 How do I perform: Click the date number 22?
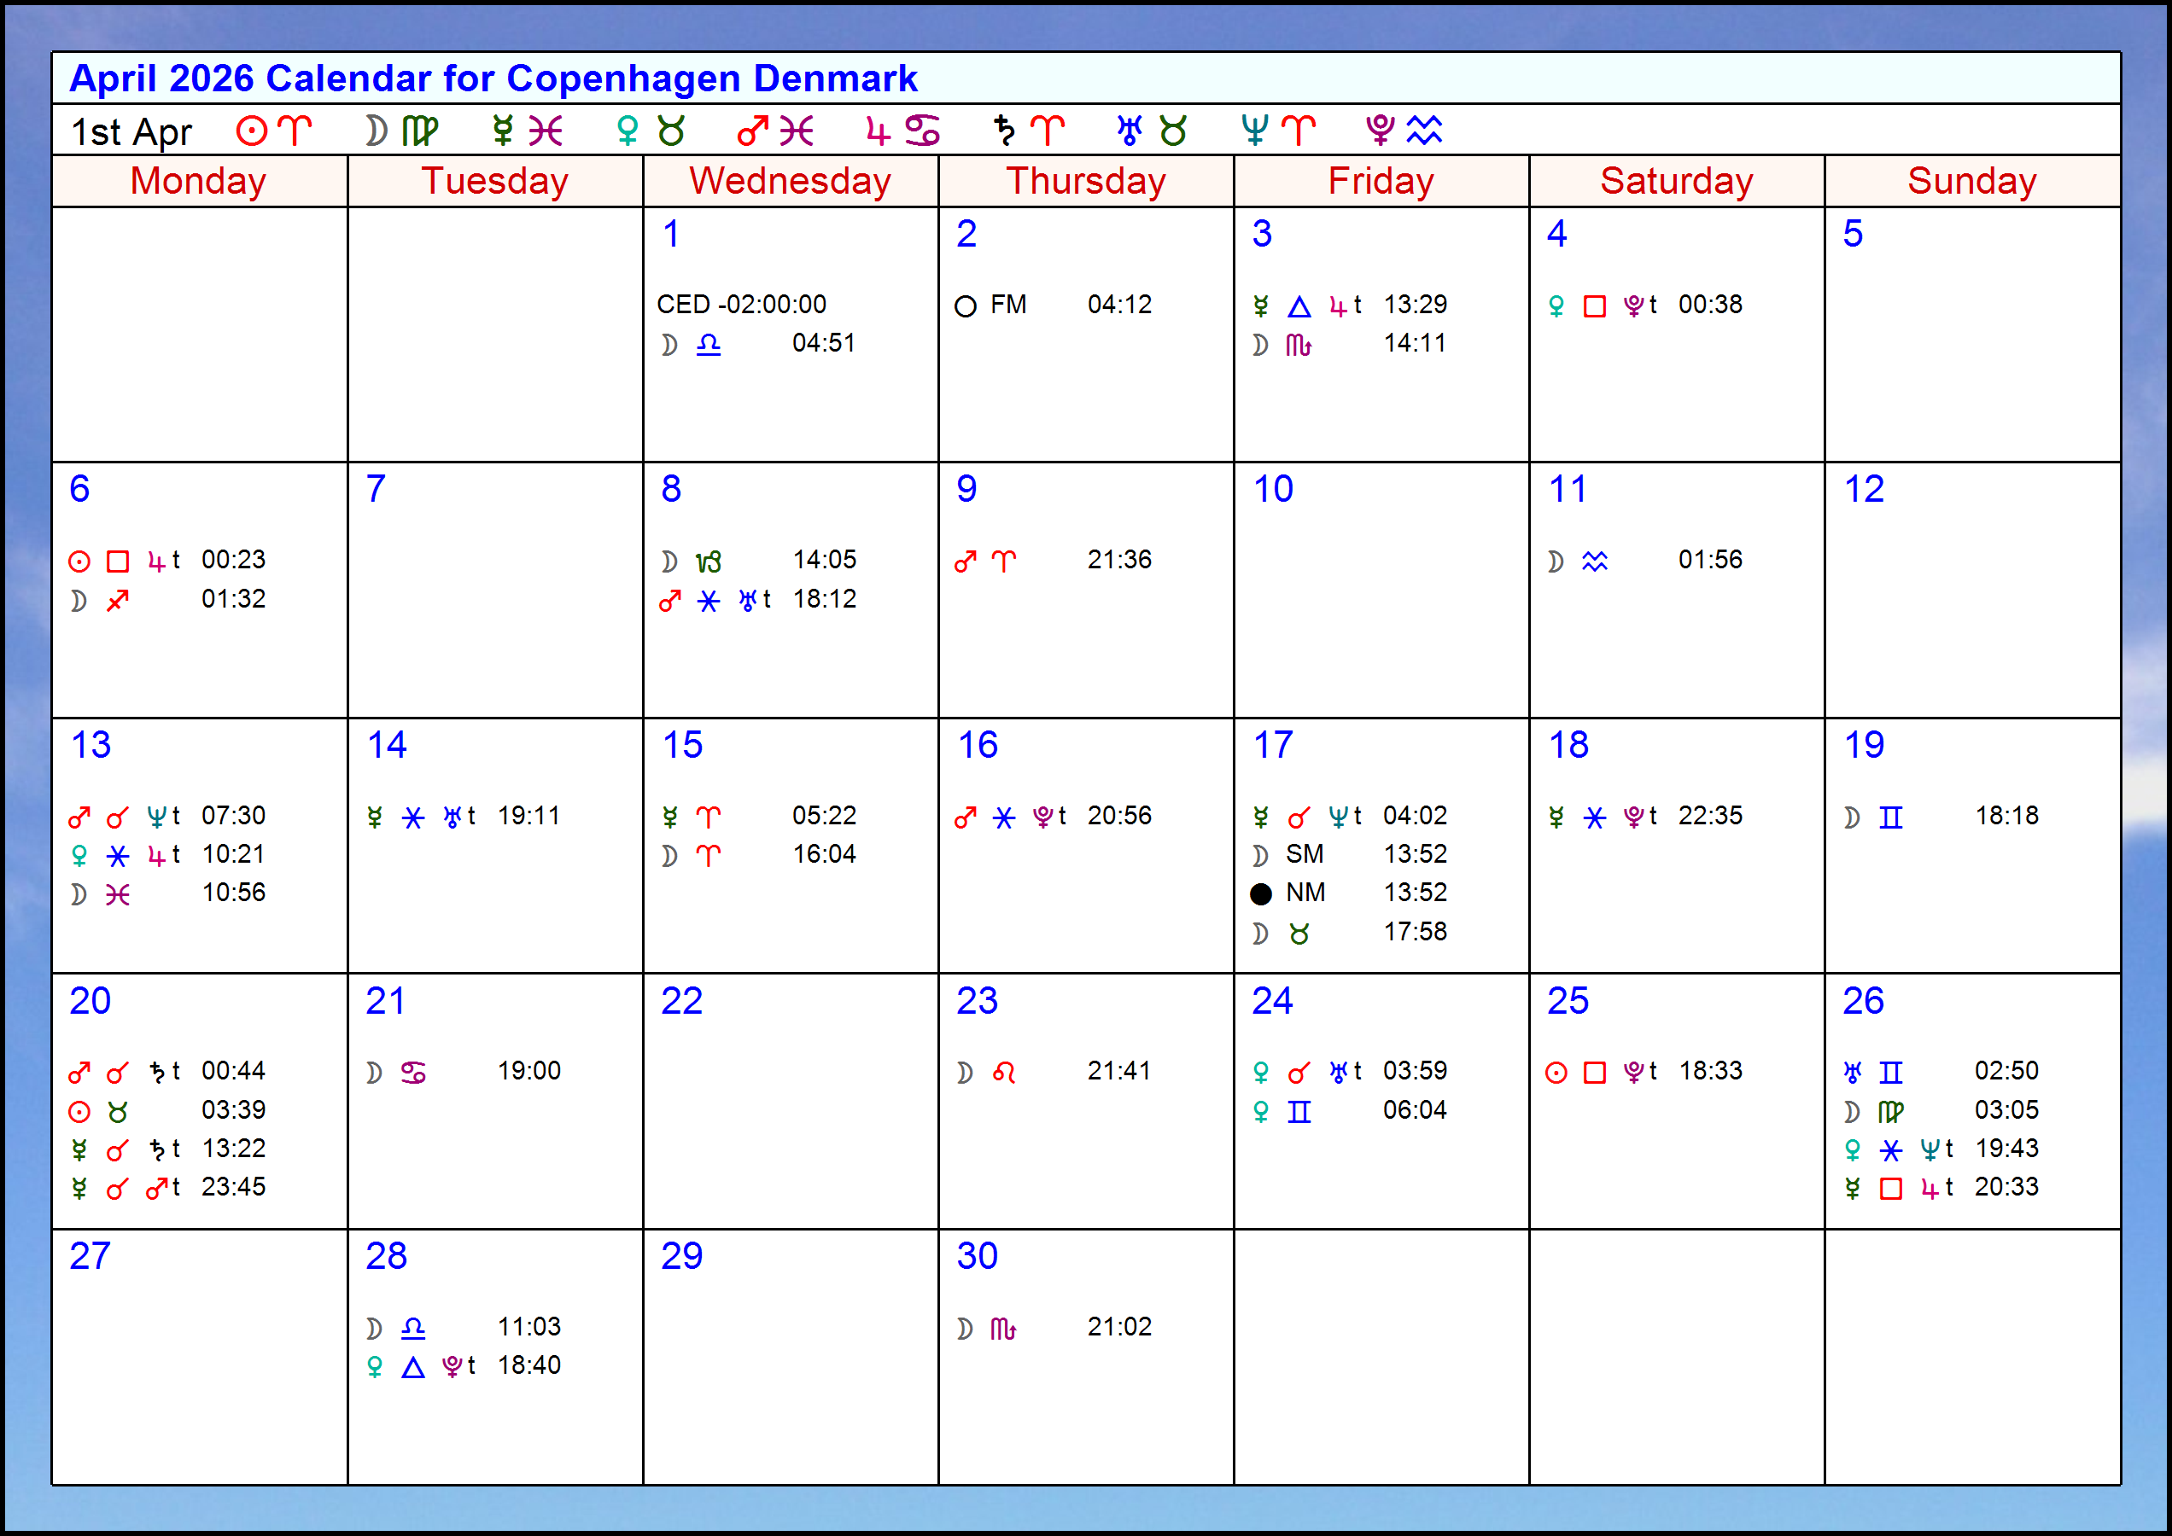tap(681, 1001)
